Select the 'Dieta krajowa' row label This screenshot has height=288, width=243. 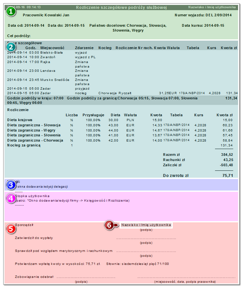(x=19, y=120)
